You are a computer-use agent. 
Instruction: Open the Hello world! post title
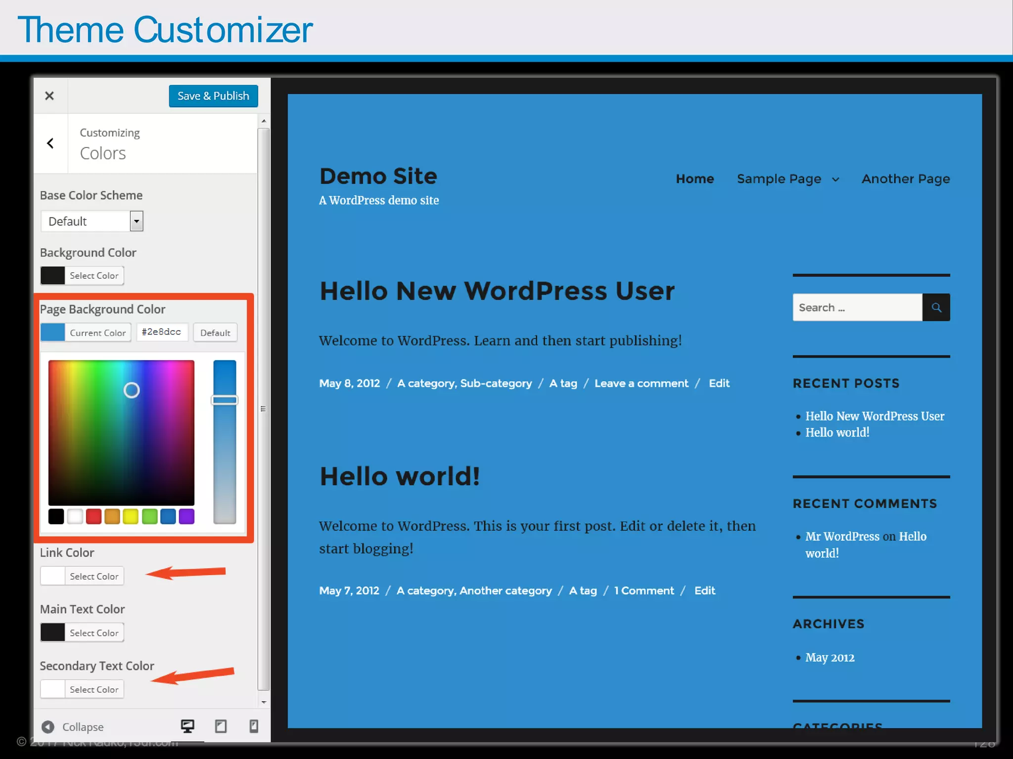click(x=400, y=476)
